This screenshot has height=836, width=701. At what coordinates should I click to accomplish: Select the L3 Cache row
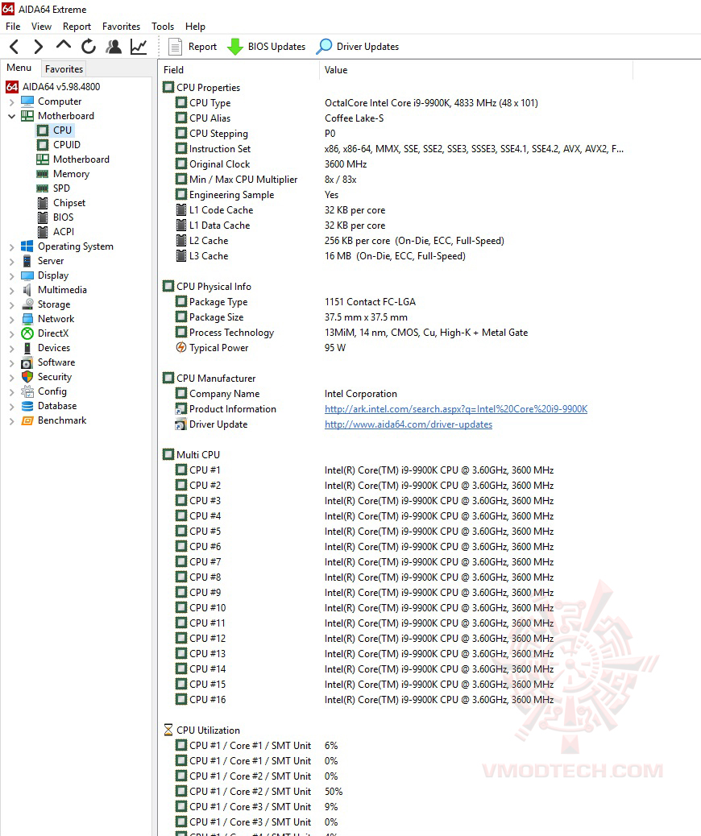coord(321,256)
